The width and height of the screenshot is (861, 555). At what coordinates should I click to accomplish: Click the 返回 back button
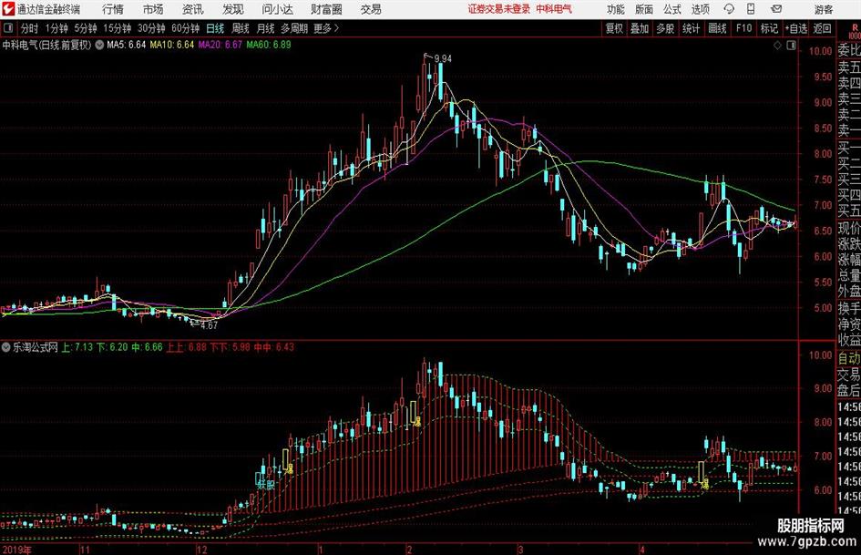(x=822, y=28)
